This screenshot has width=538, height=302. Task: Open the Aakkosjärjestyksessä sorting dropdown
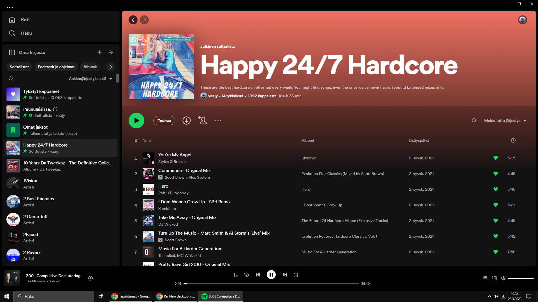coord(90,79)
